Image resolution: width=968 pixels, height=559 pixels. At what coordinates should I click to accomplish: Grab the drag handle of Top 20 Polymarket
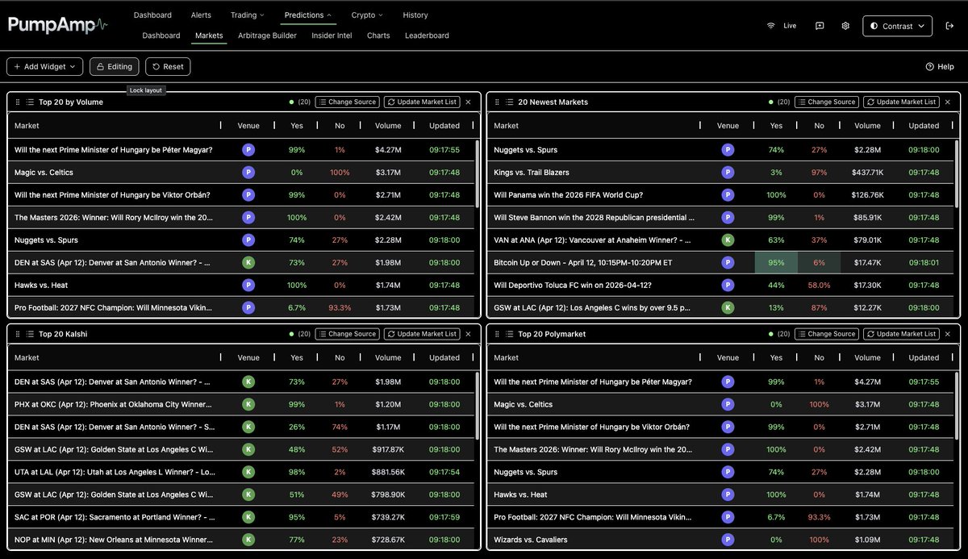497,334
